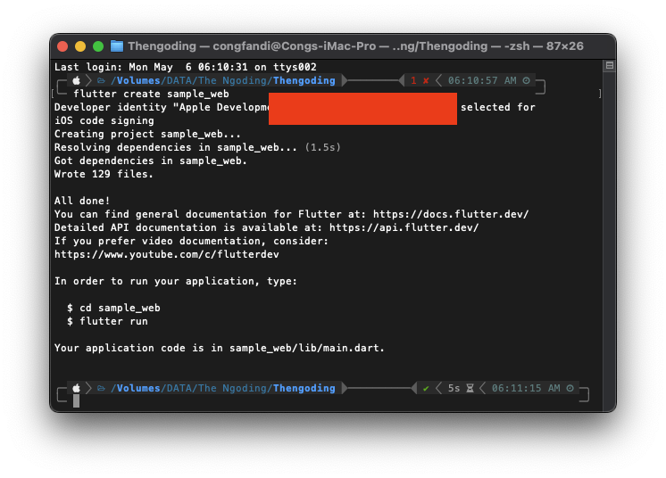Click the folder icon in the title bar
The width and height of the screenshot is (666, 478).
117,46
